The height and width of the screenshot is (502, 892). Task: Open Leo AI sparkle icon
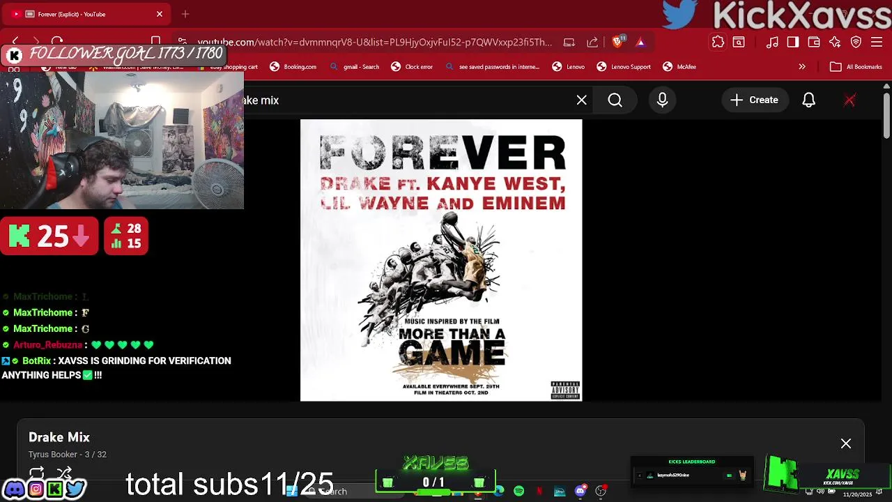[x=835, y=42]
